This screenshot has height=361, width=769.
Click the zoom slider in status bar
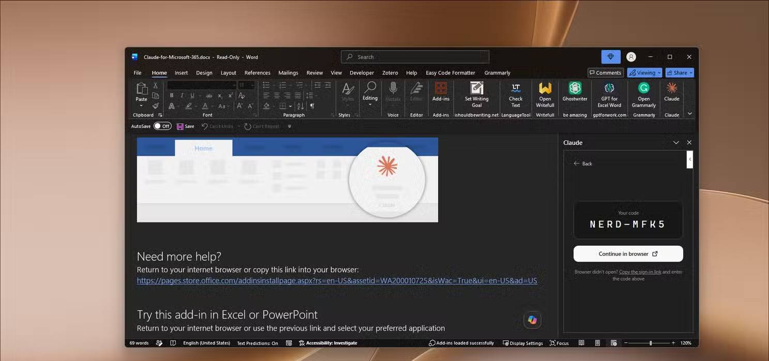point(650,343)
